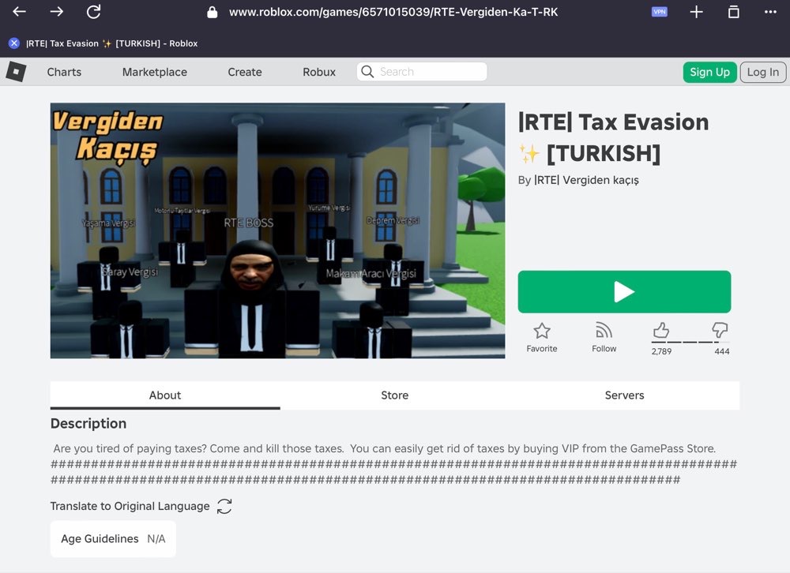Switch to the Store tab

(395, 395)
